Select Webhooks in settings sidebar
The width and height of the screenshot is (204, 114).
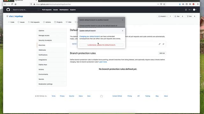click(52, 50)
